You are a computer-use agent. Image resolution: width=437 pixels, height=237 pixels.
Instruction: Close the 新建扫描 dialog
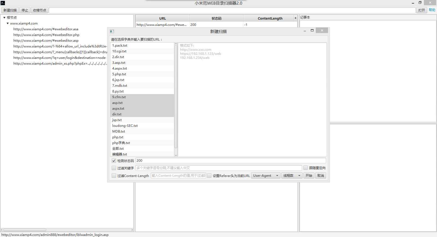tap(322, 31)
